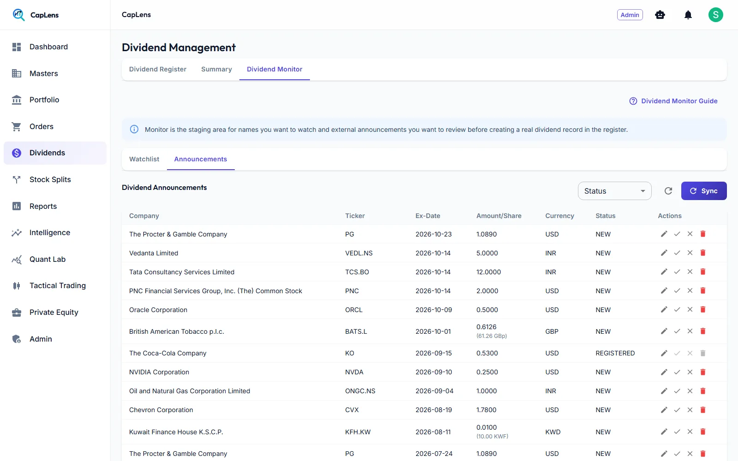Edit the Vedanta Limited announcement
Screen dimensions: 738x461
click(x=664, y=253)
